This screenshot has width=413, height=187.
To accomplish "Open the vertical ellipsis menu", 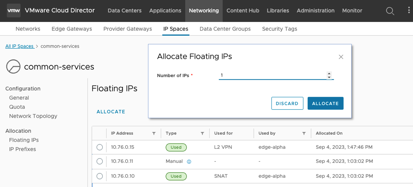I will coord(409,10).
